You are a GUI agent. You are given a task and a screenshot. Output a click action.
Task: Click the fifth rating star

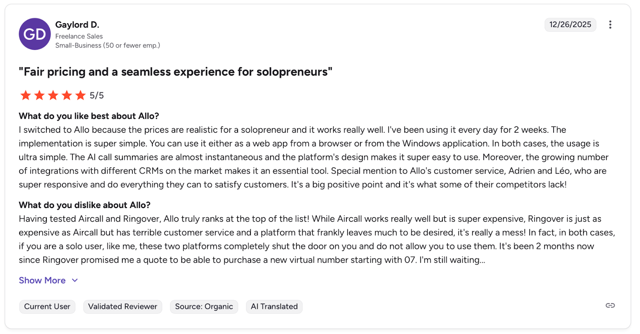tap(80, 95)
